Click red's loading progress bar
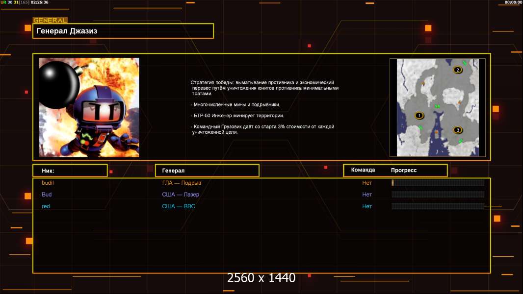523x294 pixels. coord(438,206)
